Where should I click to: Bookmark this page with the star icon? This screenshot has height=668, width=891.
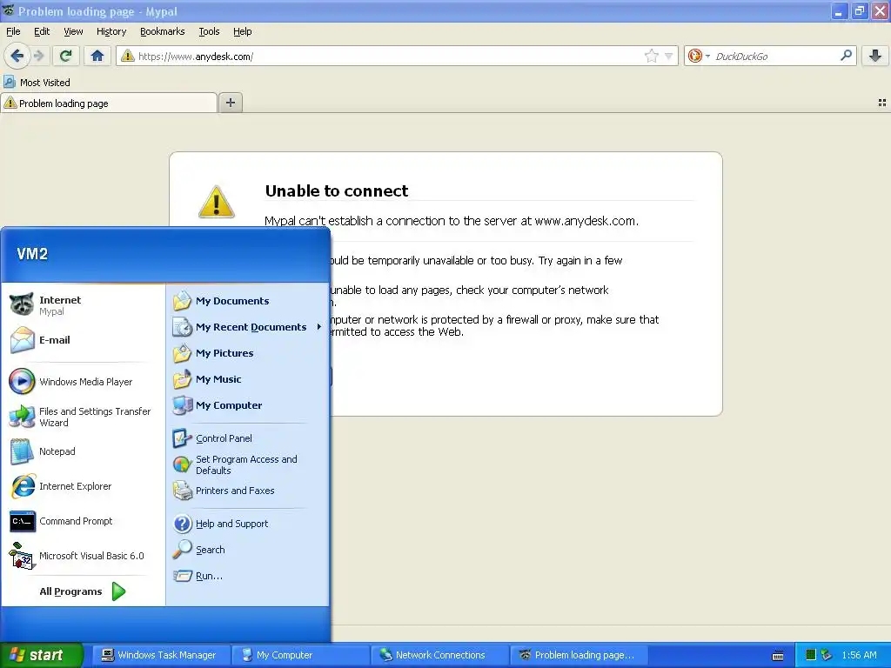coord(651,56)
